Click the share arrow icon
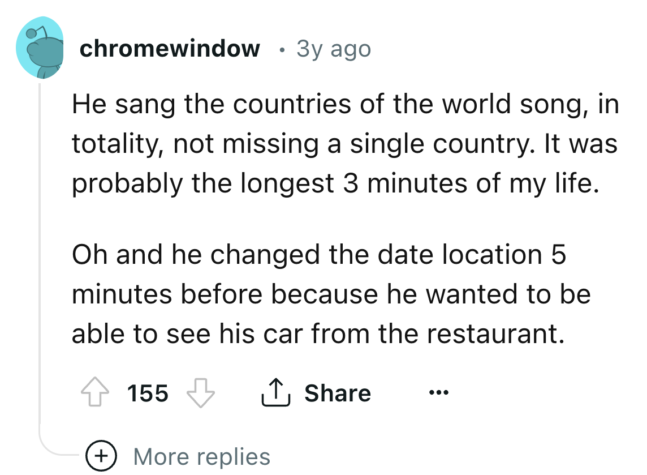The image size is (647, 475). [275, 393]
